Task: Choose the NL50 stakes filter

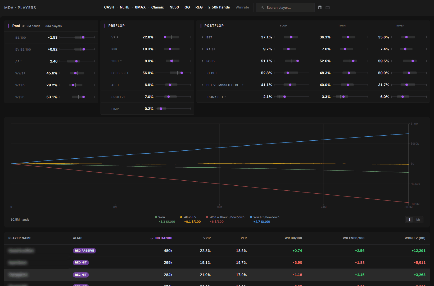Action: tap(174, 7)
